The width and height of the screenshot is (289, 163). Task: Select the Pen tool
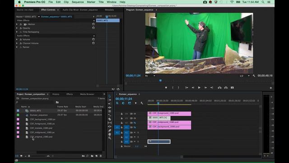[x=109, y=130]
